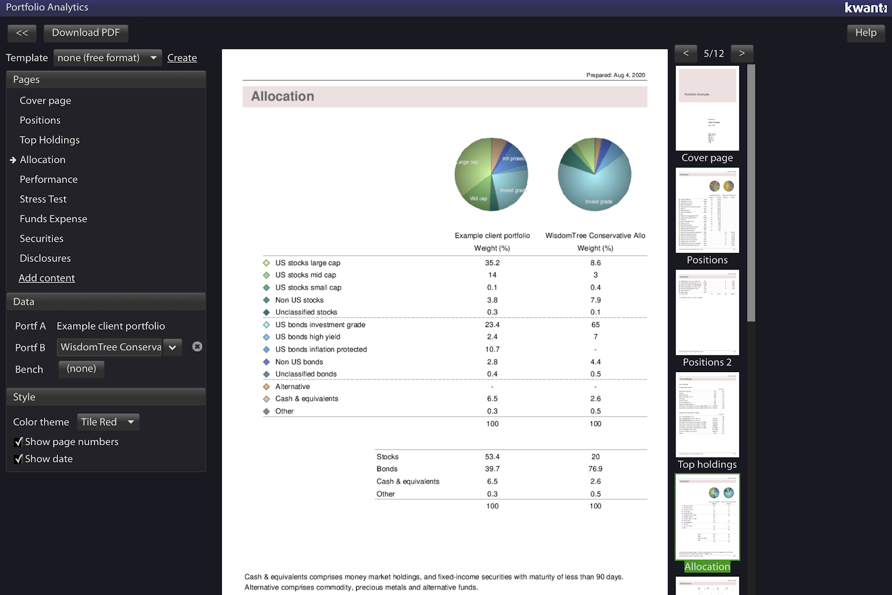The image size is (892, 595).
Task: Click the 5/12 page counter
Action: pos(714,53)
